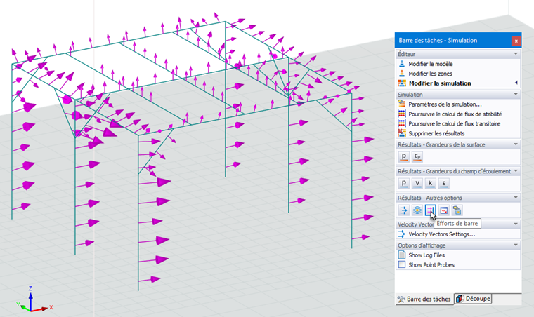Select epsilon 'ε' dissipation icon
This screenshot has height=317, width=534.
pos(444,183)
